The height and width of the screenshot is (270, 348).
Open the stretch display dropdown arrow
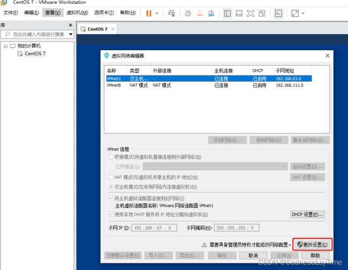303,13
